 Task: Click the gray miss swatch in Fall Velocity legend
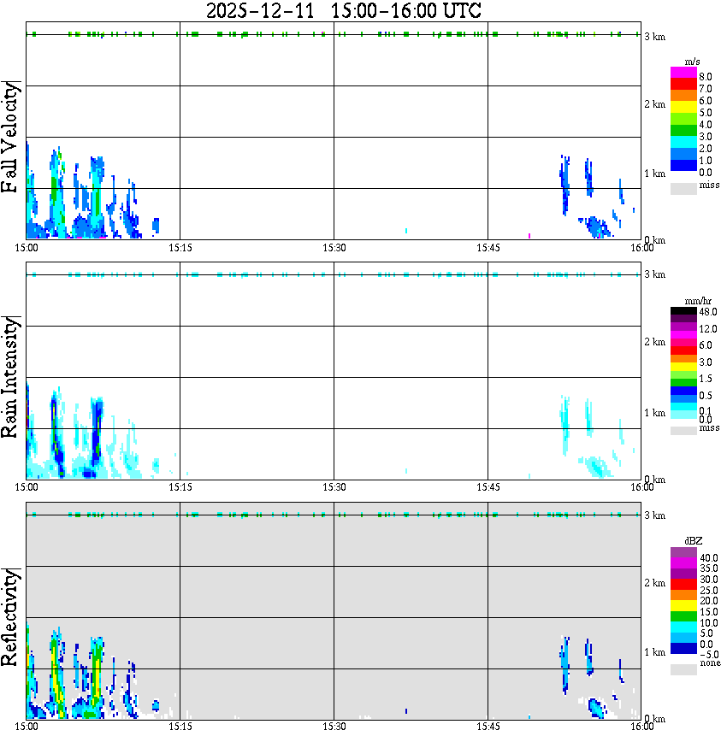(x=683, y=189)
